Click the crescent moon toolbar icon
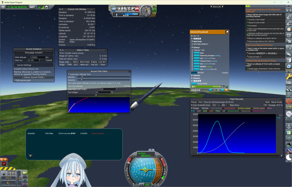292x187 pixels. point(289,157)
